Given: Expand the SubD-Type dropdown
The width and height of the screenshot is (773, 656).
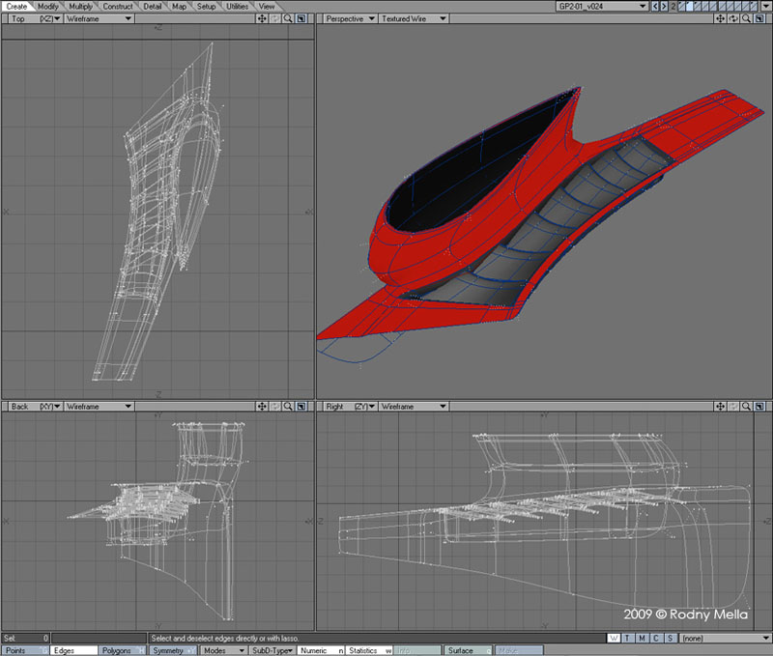Looking at the screenshot, I should pos(272,650).
